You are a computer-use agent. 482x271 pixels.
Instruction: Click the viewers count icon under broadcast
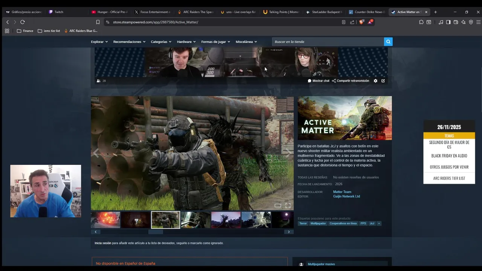pos(99,81)
